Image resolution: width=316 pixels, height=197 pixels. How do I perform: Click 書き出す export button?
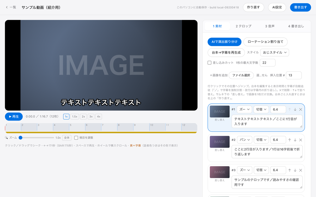coord(300,7)
